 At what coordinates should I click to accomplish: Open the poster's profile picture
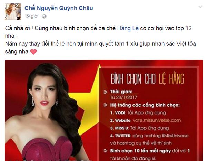pyautogui.click(x=13, y=12)
